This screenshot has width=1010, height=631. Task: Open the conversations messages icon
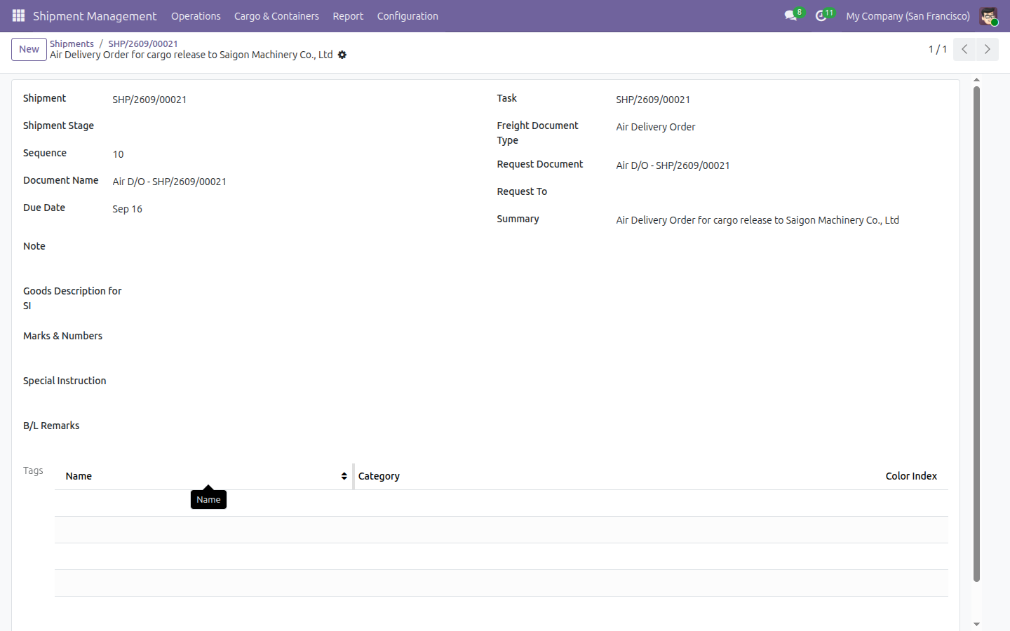coord(790,15)
